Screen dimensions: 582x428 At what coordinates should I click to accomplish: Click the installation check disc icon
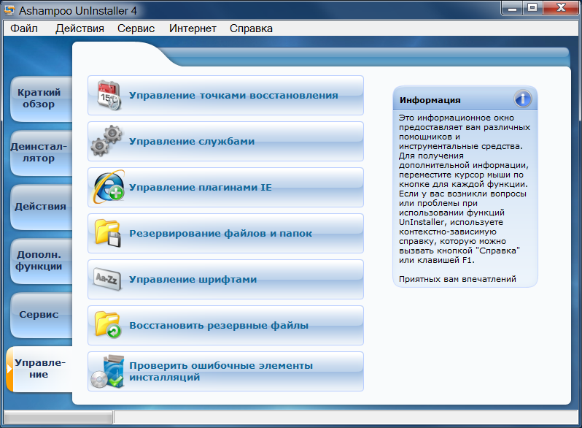109,371
